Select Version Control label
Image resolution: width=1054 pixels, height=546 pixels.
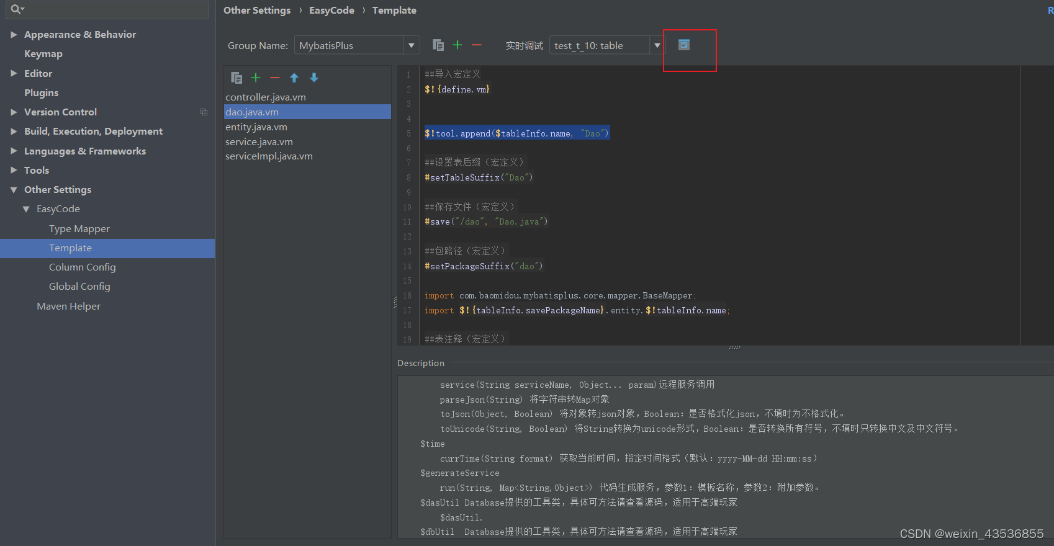(60, 112)
